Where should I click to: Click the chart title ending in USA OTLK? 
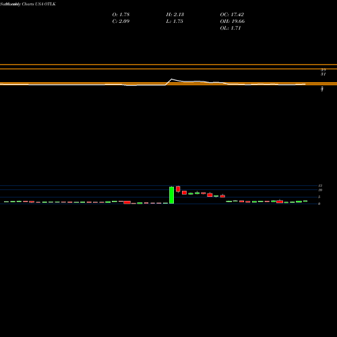[x=28, y=4]
